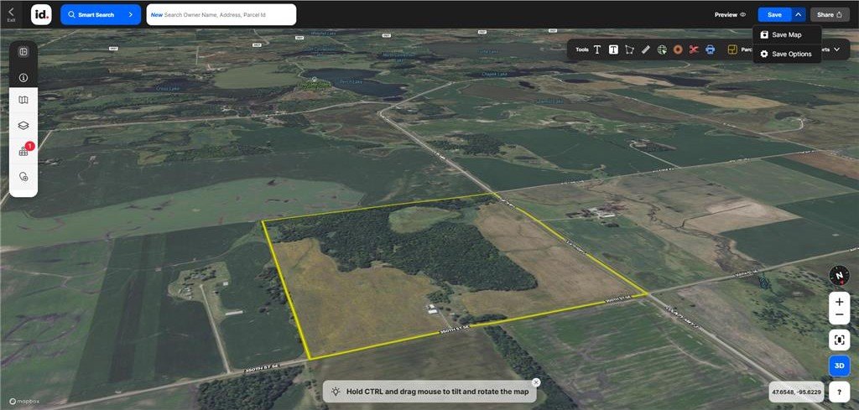This screenshot has width=859, height=410.
Task: Choose Save Map from the menu
Action: 786,35
